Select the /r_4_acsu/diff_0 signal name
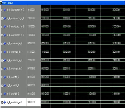 tap(13, 77)
